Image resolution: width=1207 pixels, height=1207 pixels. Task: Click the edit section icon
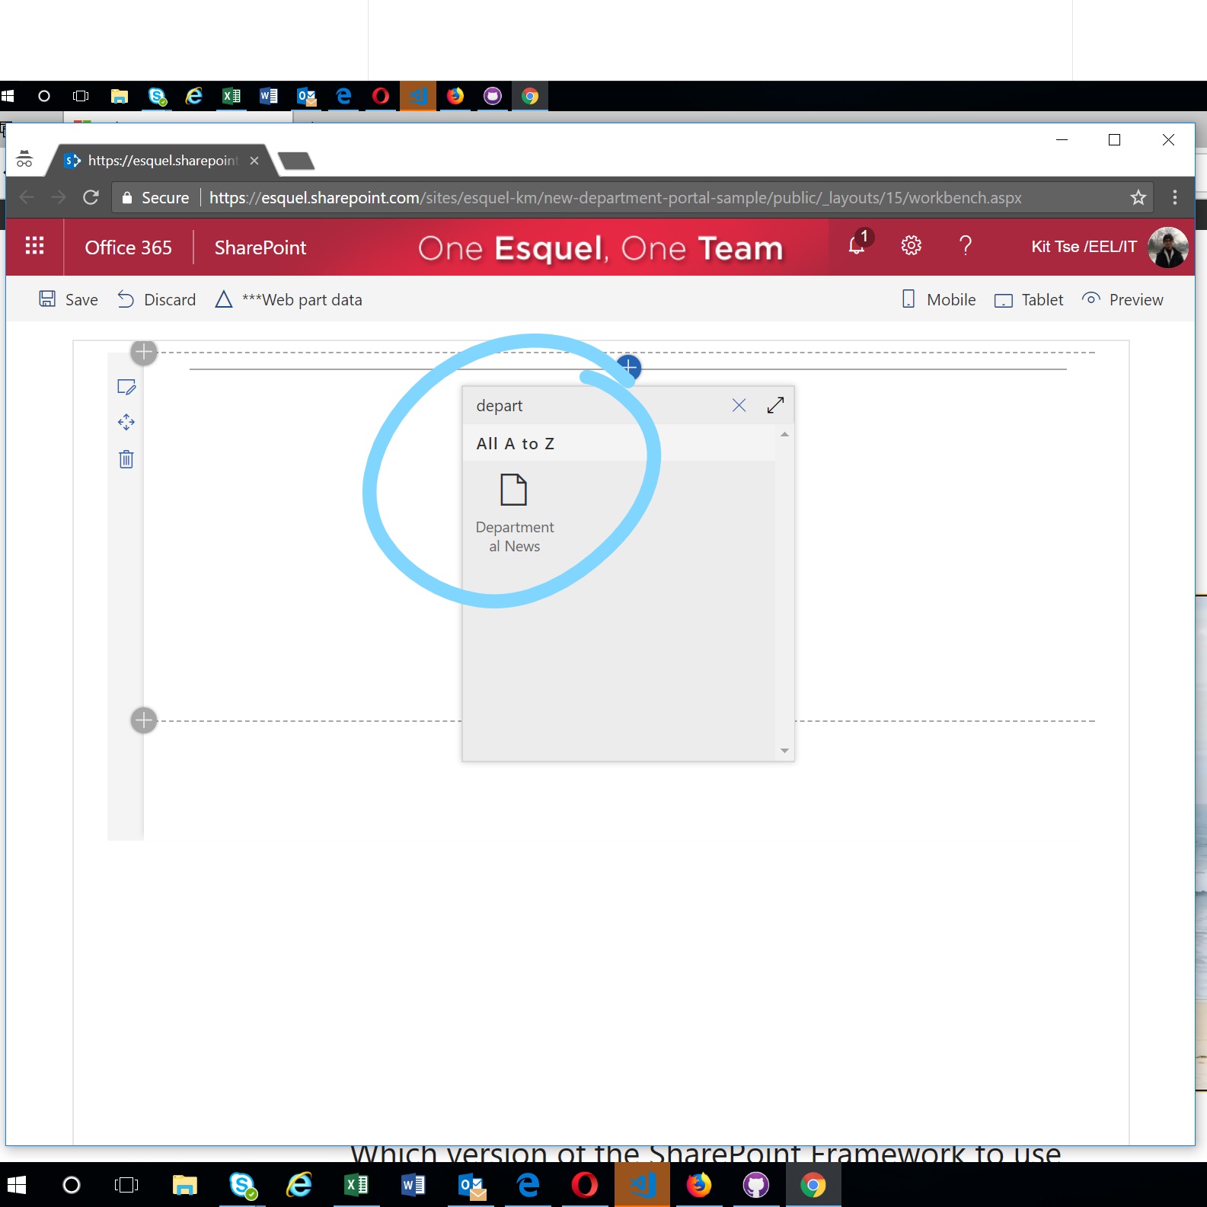126,387
